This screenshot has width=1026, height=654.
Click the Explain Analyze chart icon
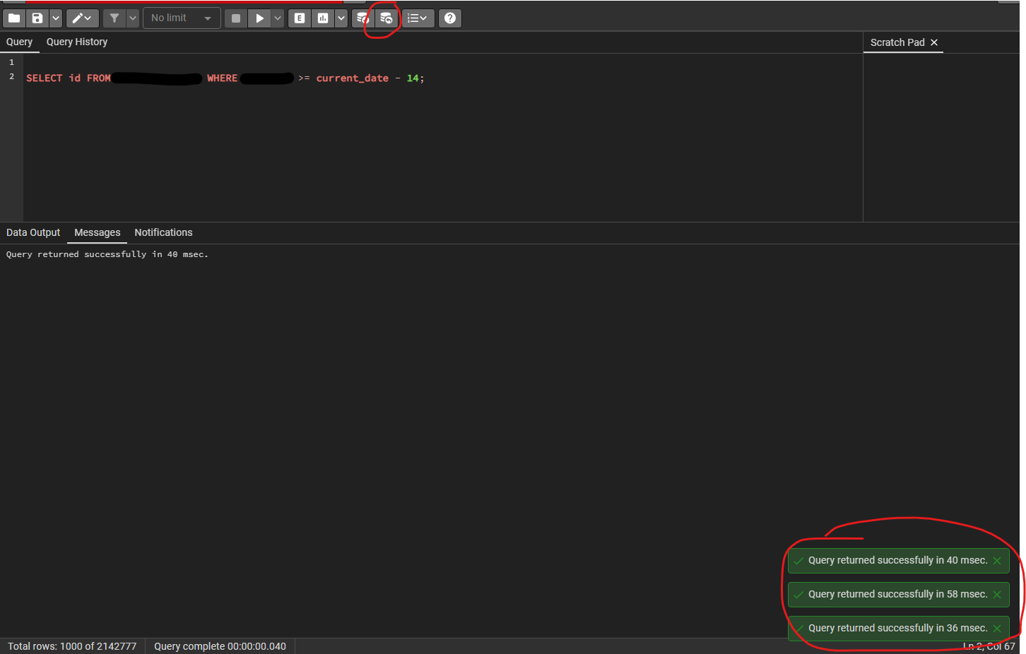[x=323, y=18]
